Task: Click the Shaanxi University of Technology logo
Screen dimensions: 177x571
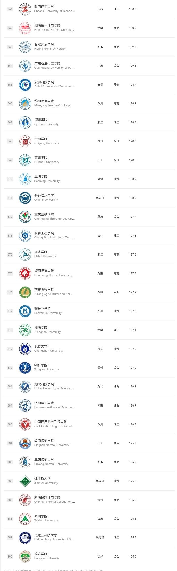Action: pos(25,9)
